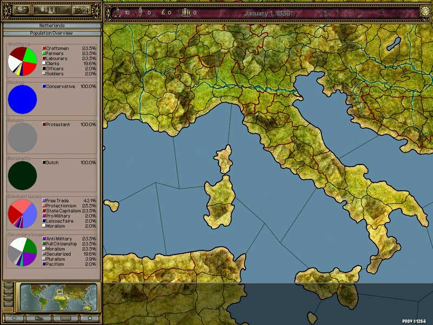Click the horizontal lines button beside the plus

[x=64, y=318]
